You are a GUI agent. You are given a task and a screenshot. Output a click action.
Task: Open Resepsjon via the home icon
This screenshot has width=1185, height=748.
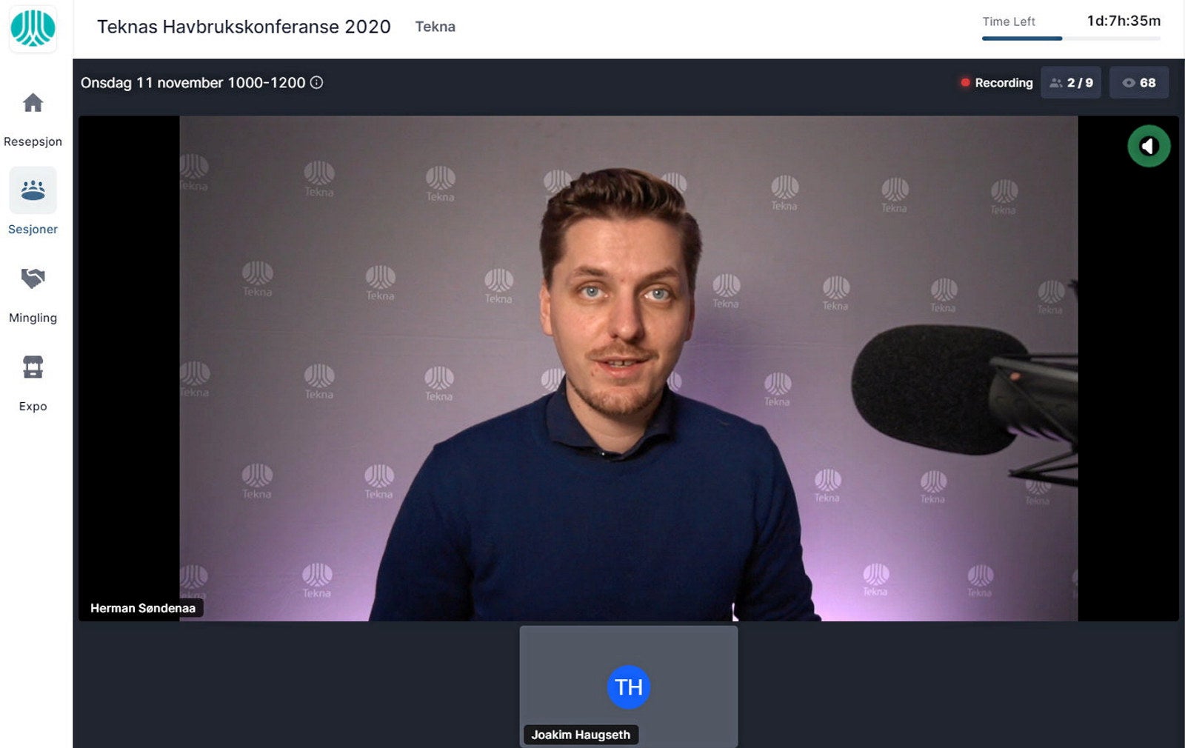33,103
